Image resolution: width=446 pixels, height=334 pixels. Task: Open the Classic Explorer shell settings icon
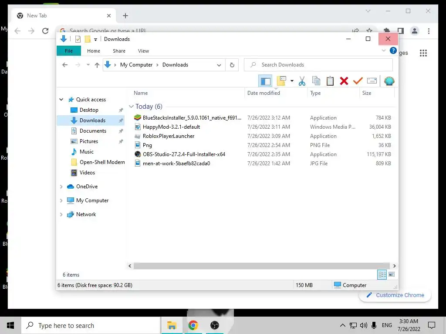click(389, 81)
